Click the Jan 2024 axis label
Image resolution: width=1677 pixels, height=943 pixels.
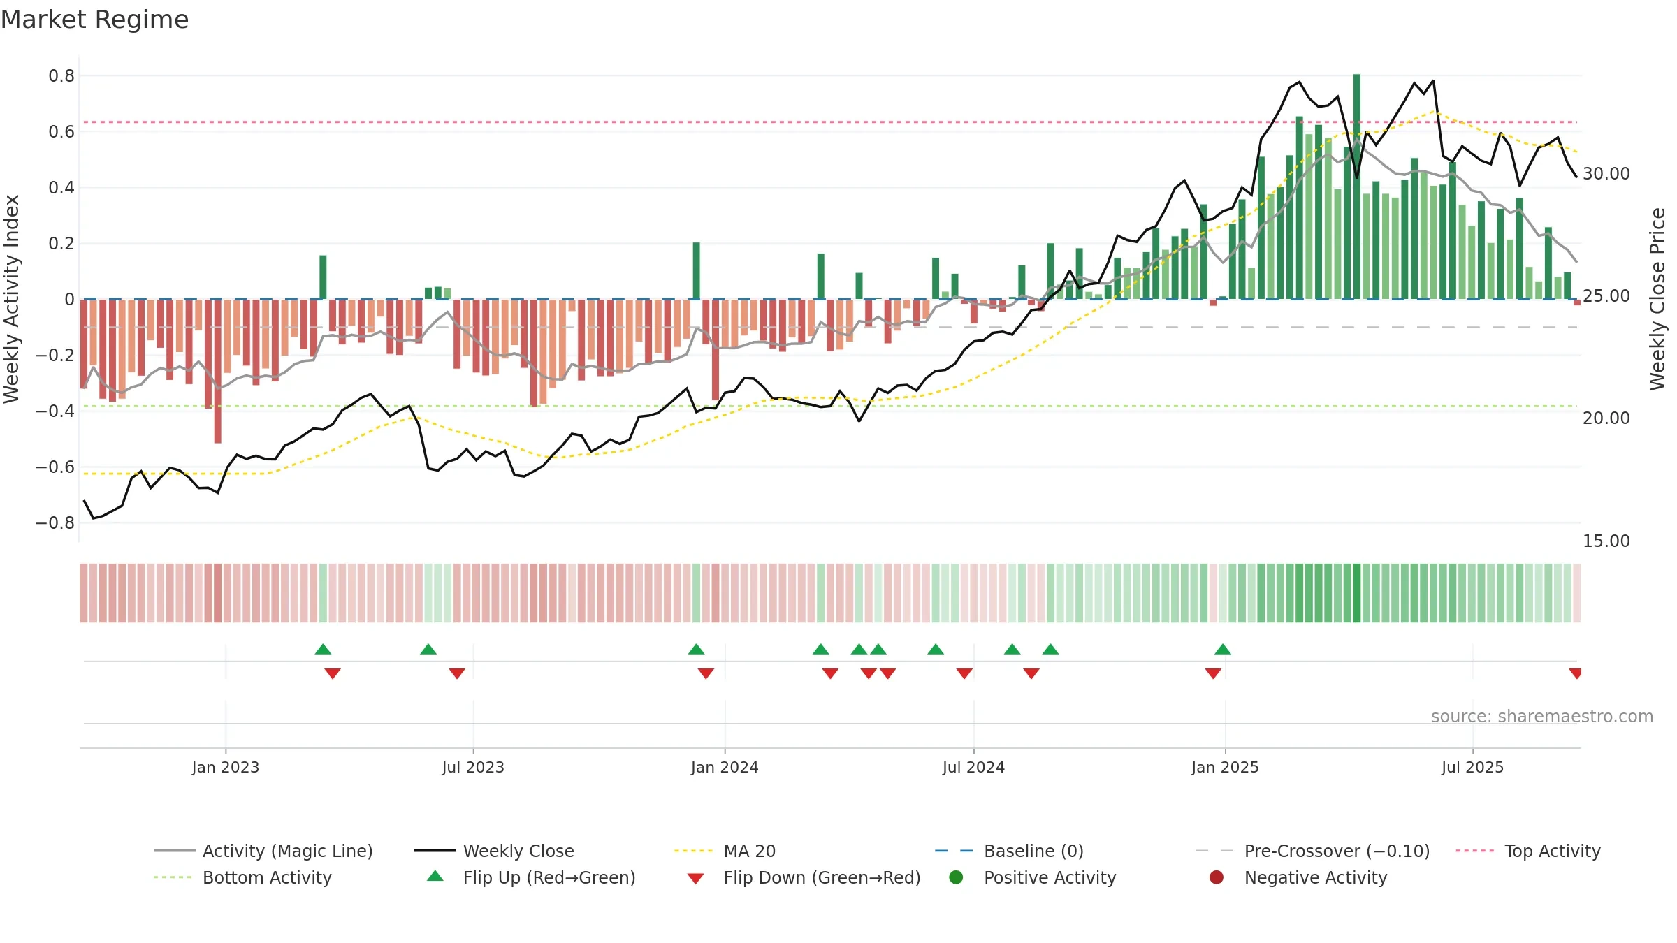tap(725, 767)
